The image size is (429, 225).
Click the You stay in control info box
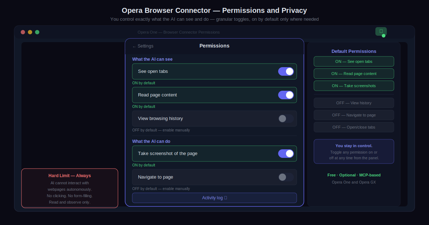[354, 151]
